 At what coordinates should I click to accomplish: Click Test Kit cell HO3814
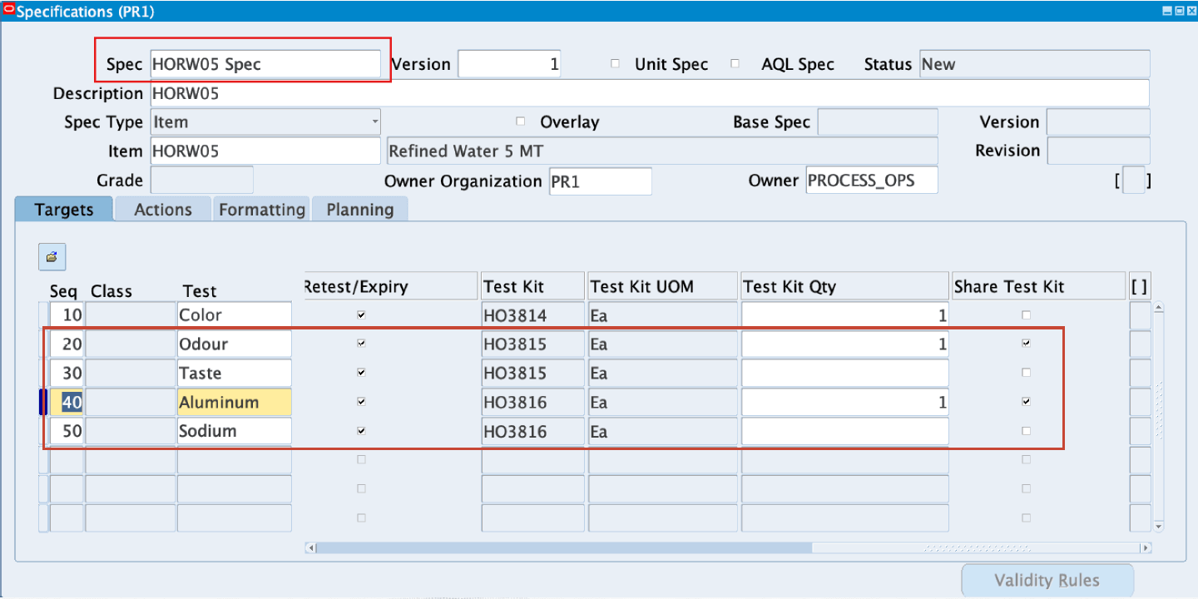click(533, 315)
